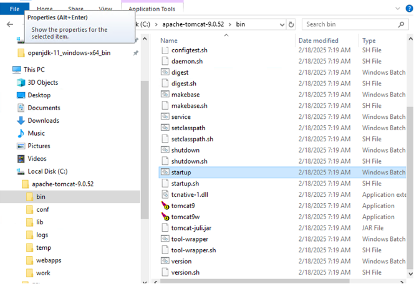This screenshot has height=284, width=414.
Task: Select the version.sh file icon
Action: [165, 272]
